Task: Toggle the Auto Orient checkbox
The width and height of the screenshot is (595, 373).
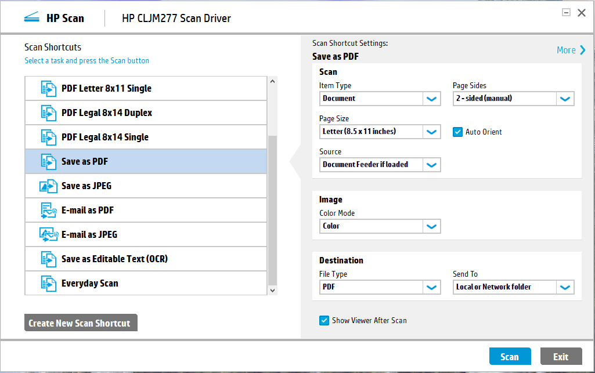Action: pyautogui.click(x=457, y=132)
